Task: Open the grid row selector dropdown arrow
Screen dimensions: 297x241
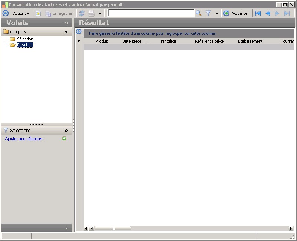Action: pyautogui.click(x=79, y=41)
